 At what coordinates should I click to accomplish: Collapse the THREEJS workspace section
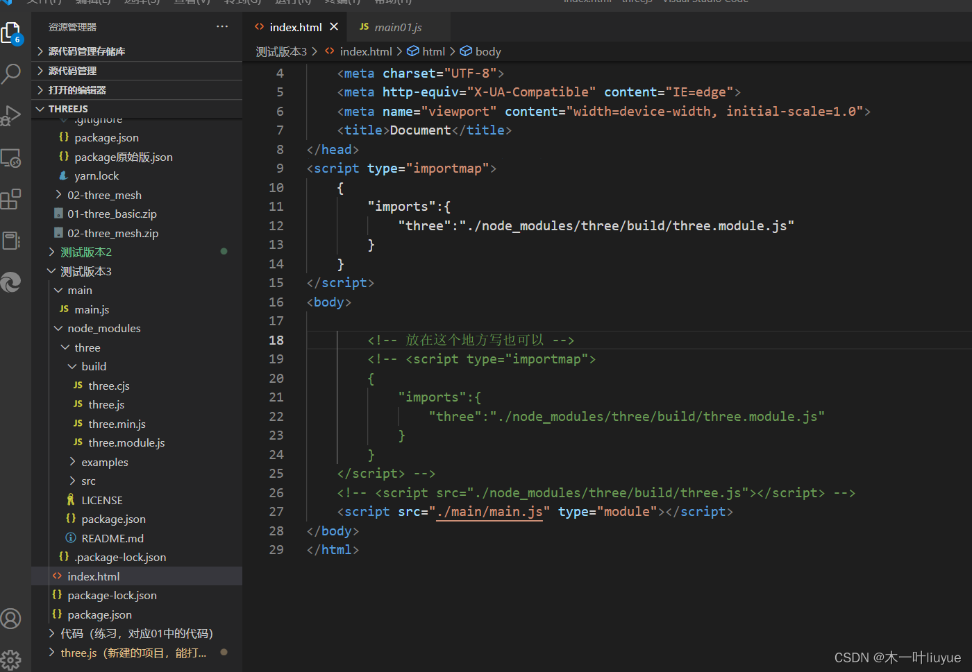point(137,109)
